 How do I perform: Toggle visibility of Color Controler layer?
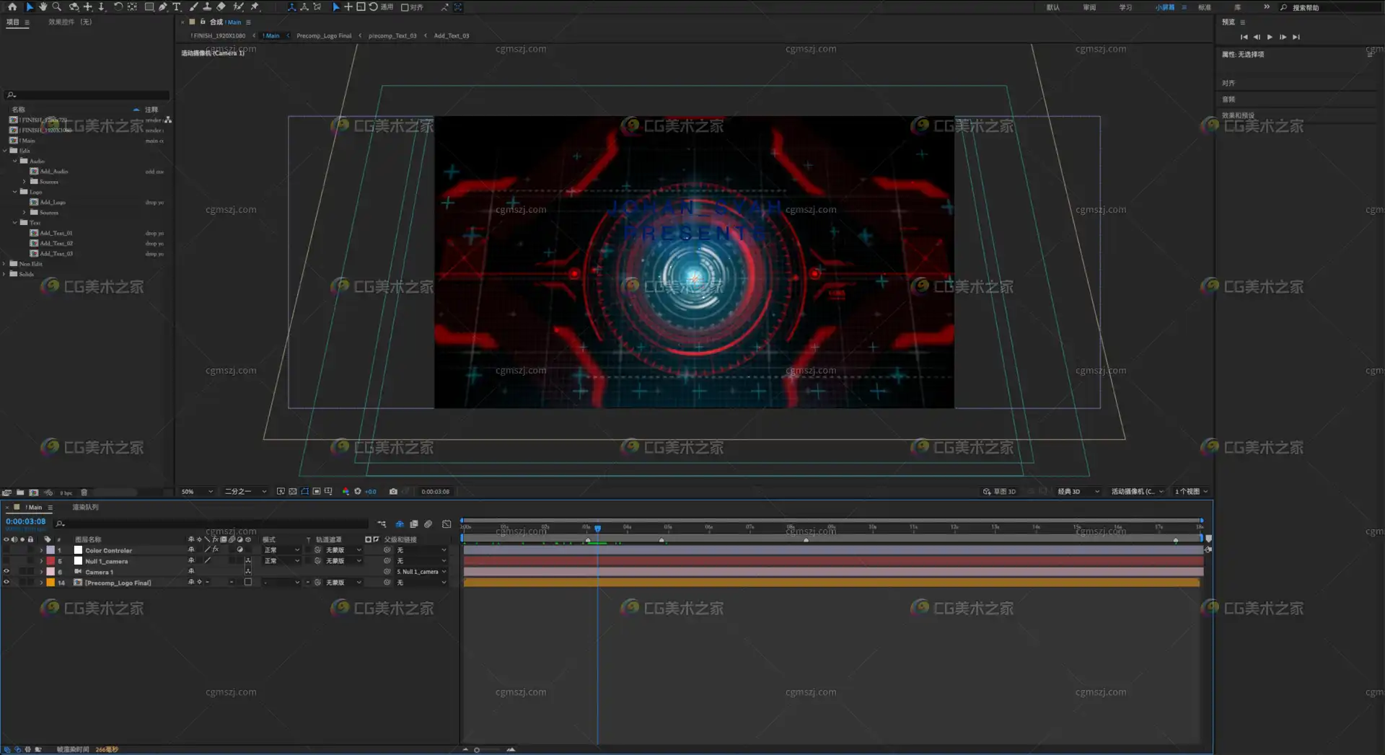(x=6, y=549)
